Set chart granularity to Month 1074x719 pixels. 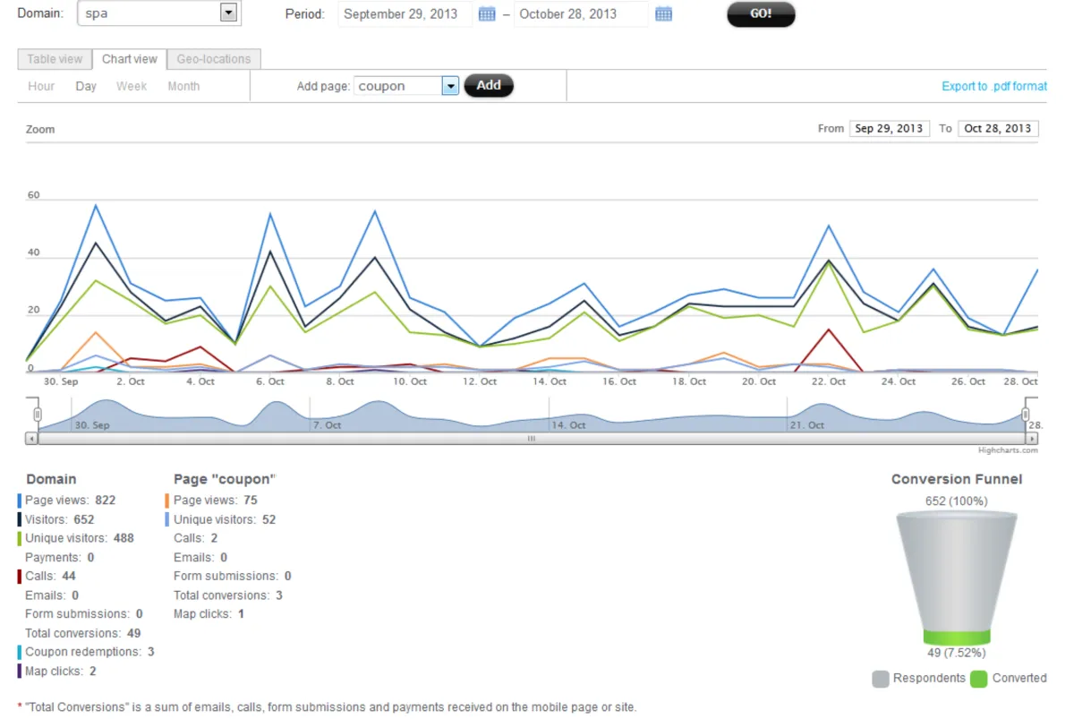coord(183,86)
